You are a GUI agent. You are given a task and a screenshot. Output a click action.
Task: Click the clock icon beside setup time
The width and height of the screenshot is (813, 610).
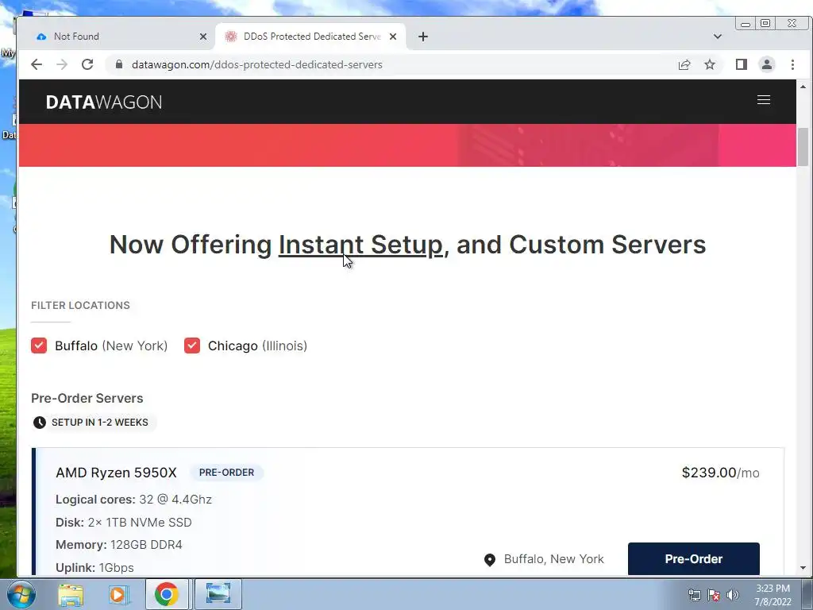(40, 423)
